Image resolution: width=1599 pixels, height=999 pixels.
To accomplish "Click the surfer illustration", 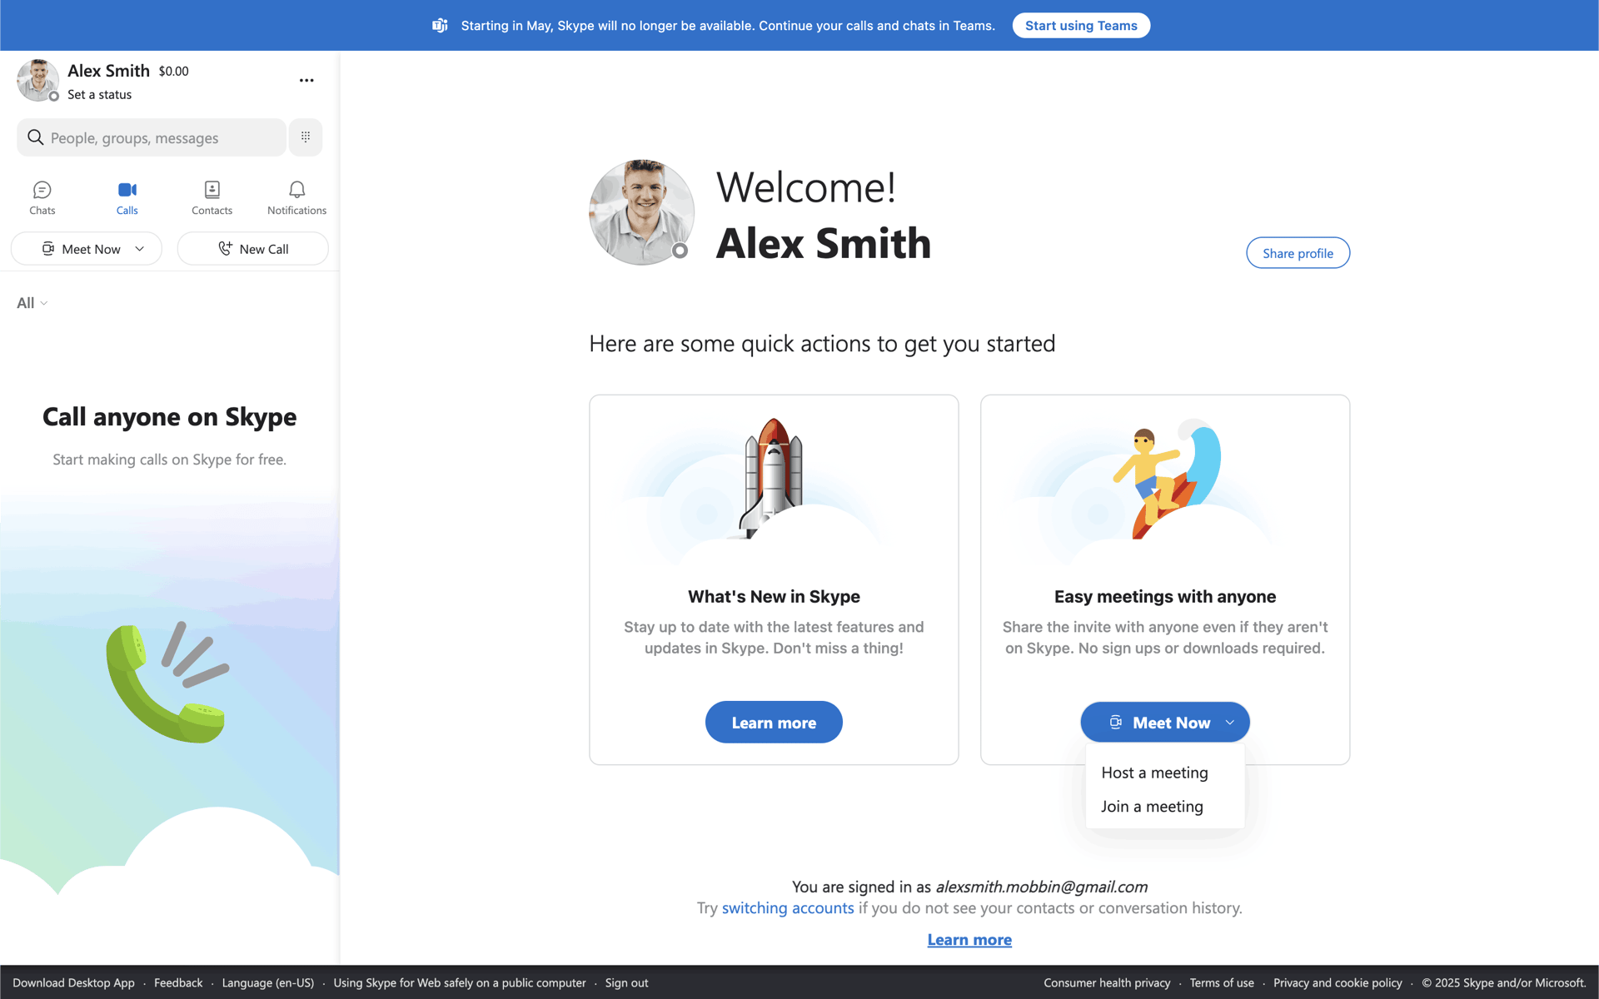I will tap(1167, 479).
